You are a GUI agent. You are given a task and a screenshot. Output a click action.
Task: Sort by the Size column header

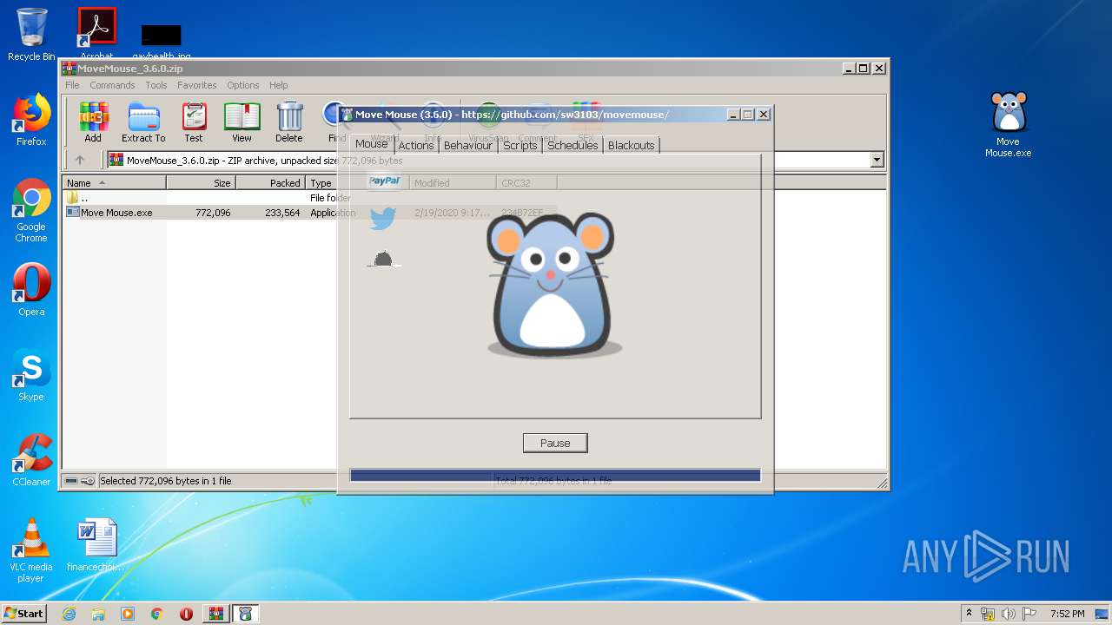(x=201, y=183)
